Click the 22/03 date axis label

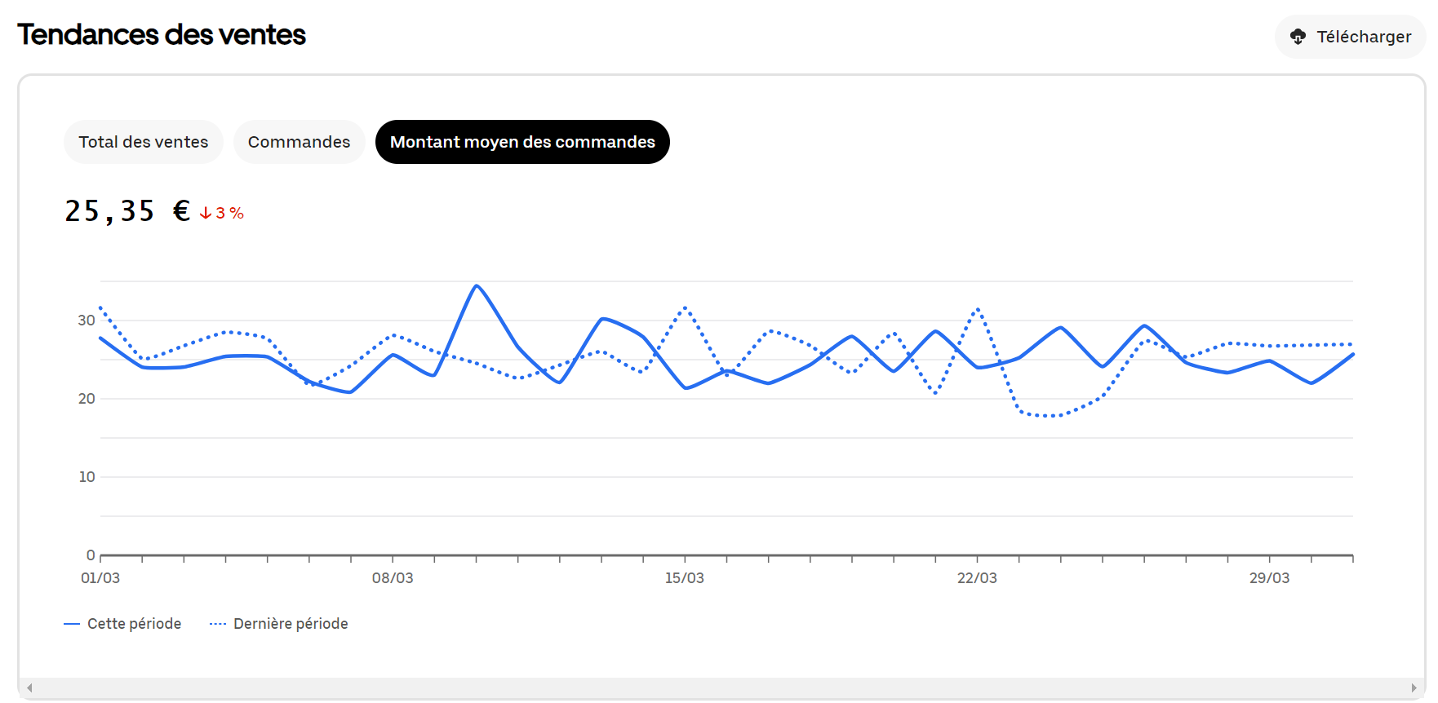977,578
